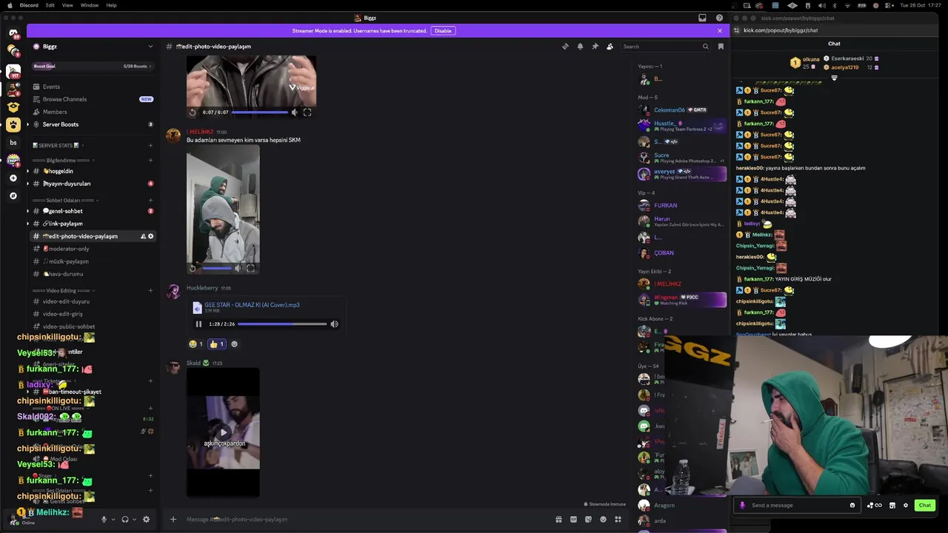Select link-paylaşım channel
948x533 pixels.
point(92,224)
